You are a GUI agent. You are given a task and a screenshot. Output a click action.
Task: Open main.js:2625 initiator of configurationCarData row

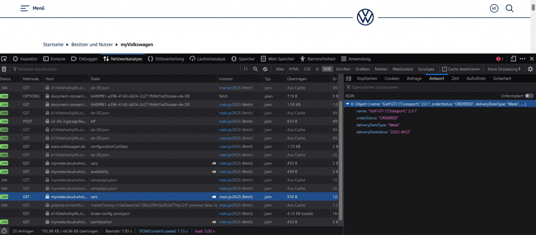point(230,146)
